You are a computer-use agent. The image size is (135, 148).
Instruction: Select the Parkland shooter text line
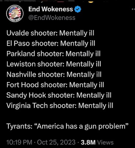(x=53, y=54)
